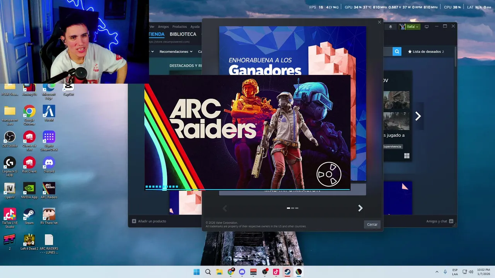Screen dimensions: 495x278
Task: Open the Productos menu in Steam
Action: tap(179, 27)
